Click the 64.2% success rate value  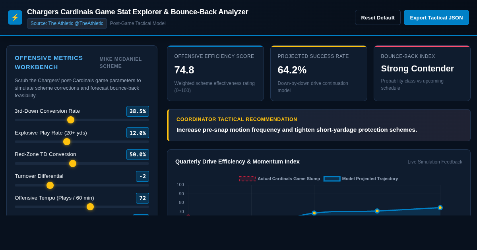[x=292, y=70]
